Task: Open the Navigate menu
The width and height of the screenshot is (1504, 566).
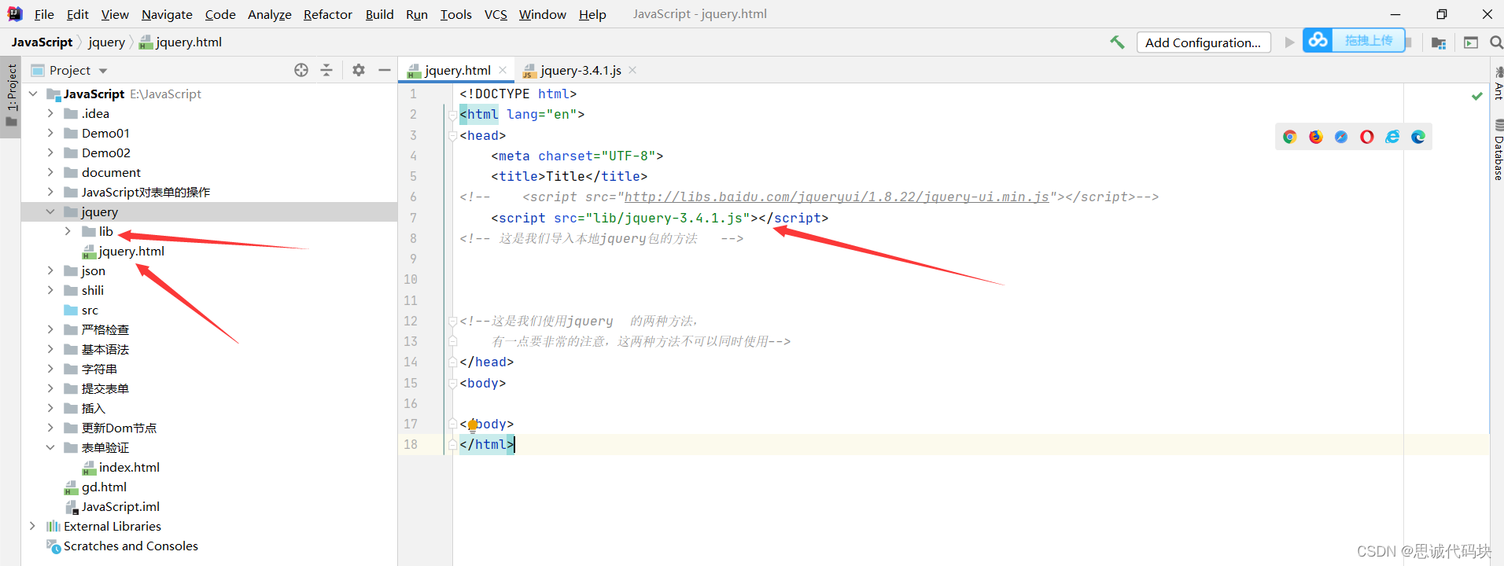Action: pyautogui.click(x=167, y=14)
